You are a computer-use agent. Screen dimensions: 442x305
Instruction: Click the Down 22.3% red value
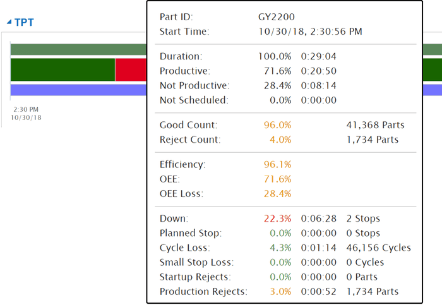277,218
